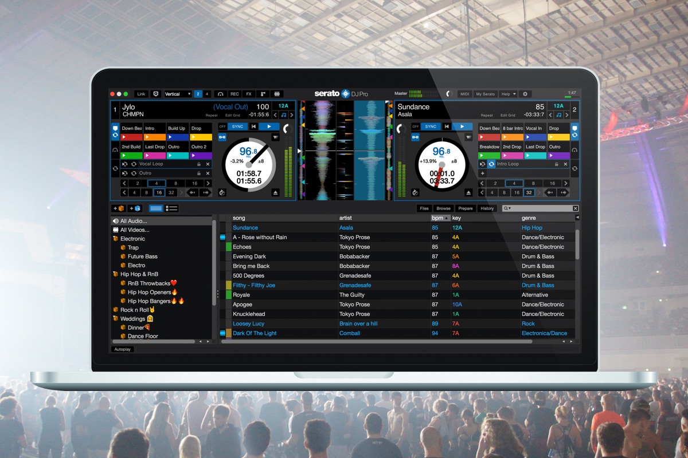
Task: Switch to 4 deck view
Action: click(x=206, y=94)
